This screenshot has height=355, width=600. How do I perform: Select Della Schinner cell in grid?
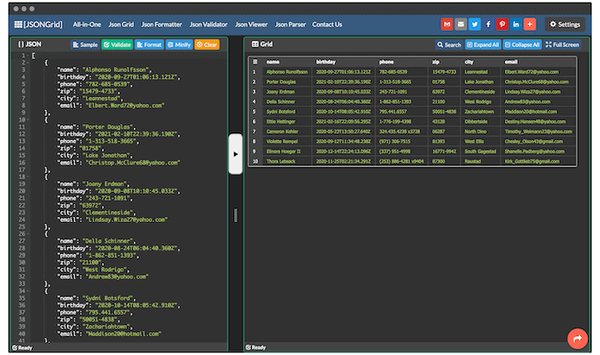(287, 101)
